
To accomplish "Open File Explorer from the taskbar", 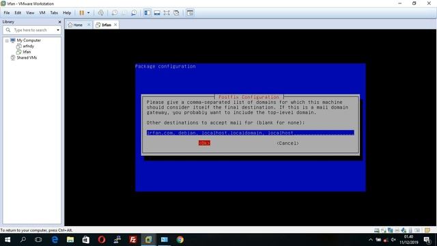I will pyautogui.click(x=70, y=240).
